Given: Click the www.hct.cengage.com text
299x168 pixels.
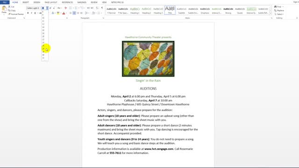Looking at the screenshot, I should [x=159, y=149].
